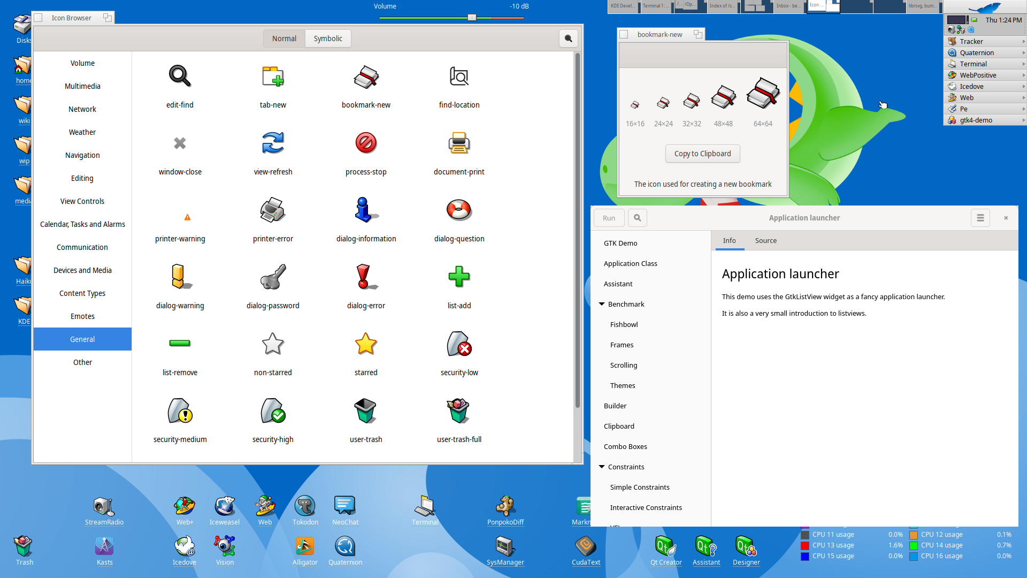Image resolution: width=1027 pixels, height=578 pixels.
Task: Click the search button in Icon Browser
Action: (568, 39)
